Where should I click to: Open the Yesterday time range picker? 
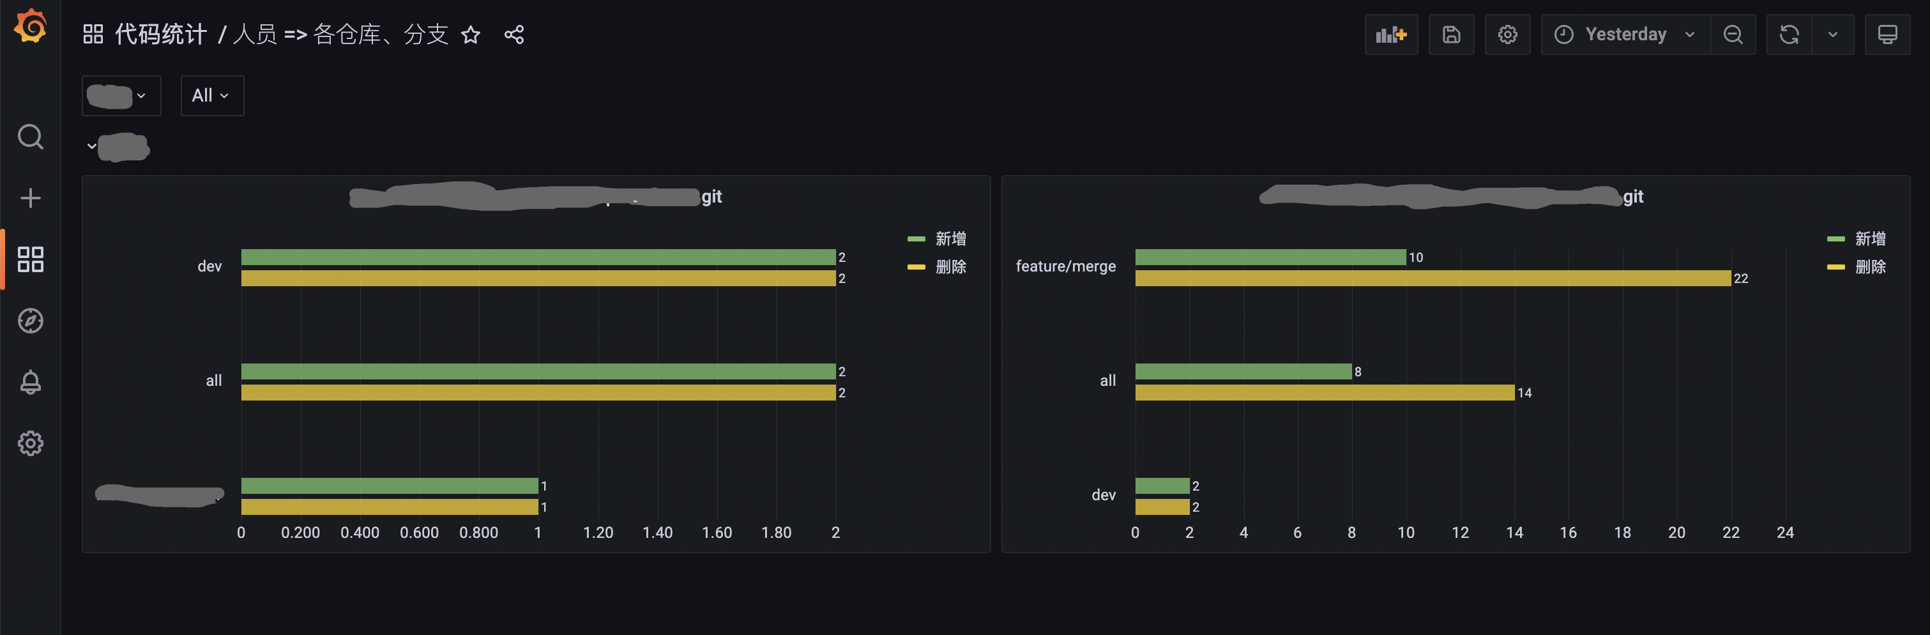pos(1625,34)
